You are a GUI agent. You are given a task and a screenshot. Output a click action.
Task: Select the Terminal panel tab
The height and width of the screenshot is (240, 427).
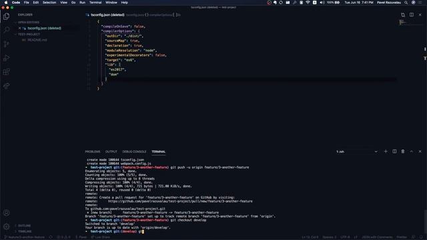point(159,151)
